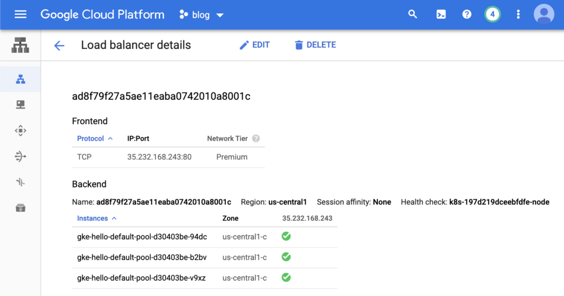The width and height of the screenshot is (564, 296).
Task: Select instance gke-hello-default-pool-d30403be-94dc
Action: click(x=142, y=237)
